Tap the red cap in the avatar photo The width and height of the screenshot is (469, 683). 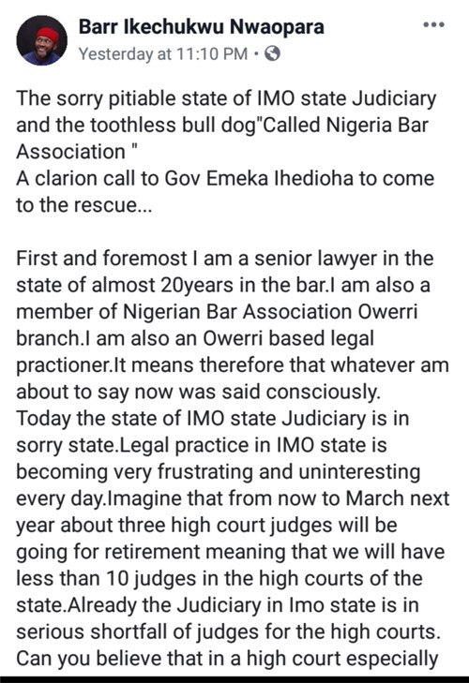pos(47,34)
